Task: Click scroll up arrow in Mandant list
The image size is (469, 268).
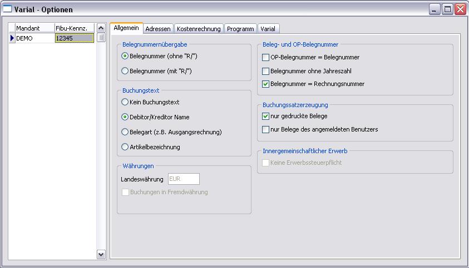Action: coord(101,28)
